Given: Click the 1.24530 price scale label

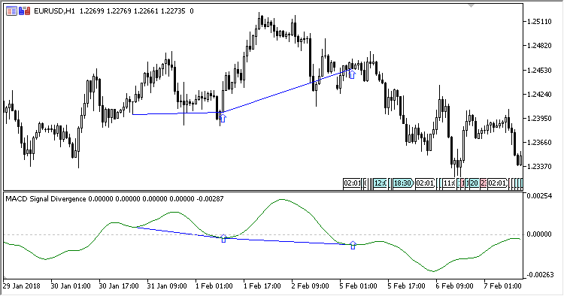Looking at the screenshot, I should click(x=539, y=71).
